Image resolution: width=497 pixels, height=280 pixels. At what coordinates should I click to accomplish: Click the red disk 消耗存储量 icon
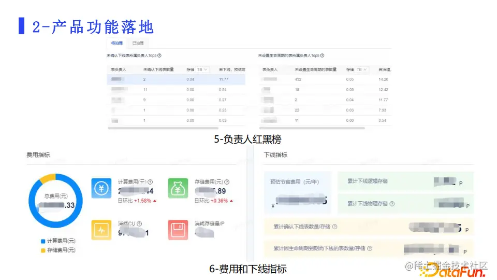pos(178,230)
